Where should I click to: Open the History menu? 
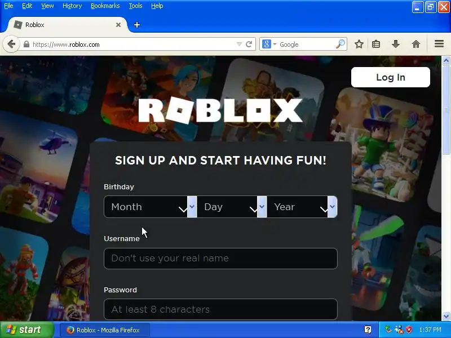point(72,6)
